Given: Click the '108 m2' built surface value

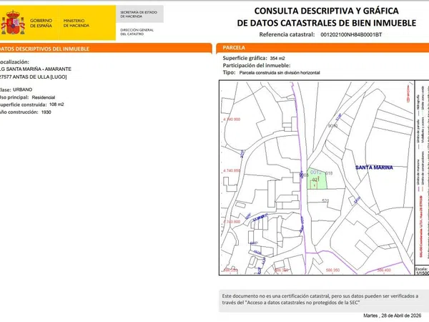Looking at the screenshot, I should (x=56, y=104).
